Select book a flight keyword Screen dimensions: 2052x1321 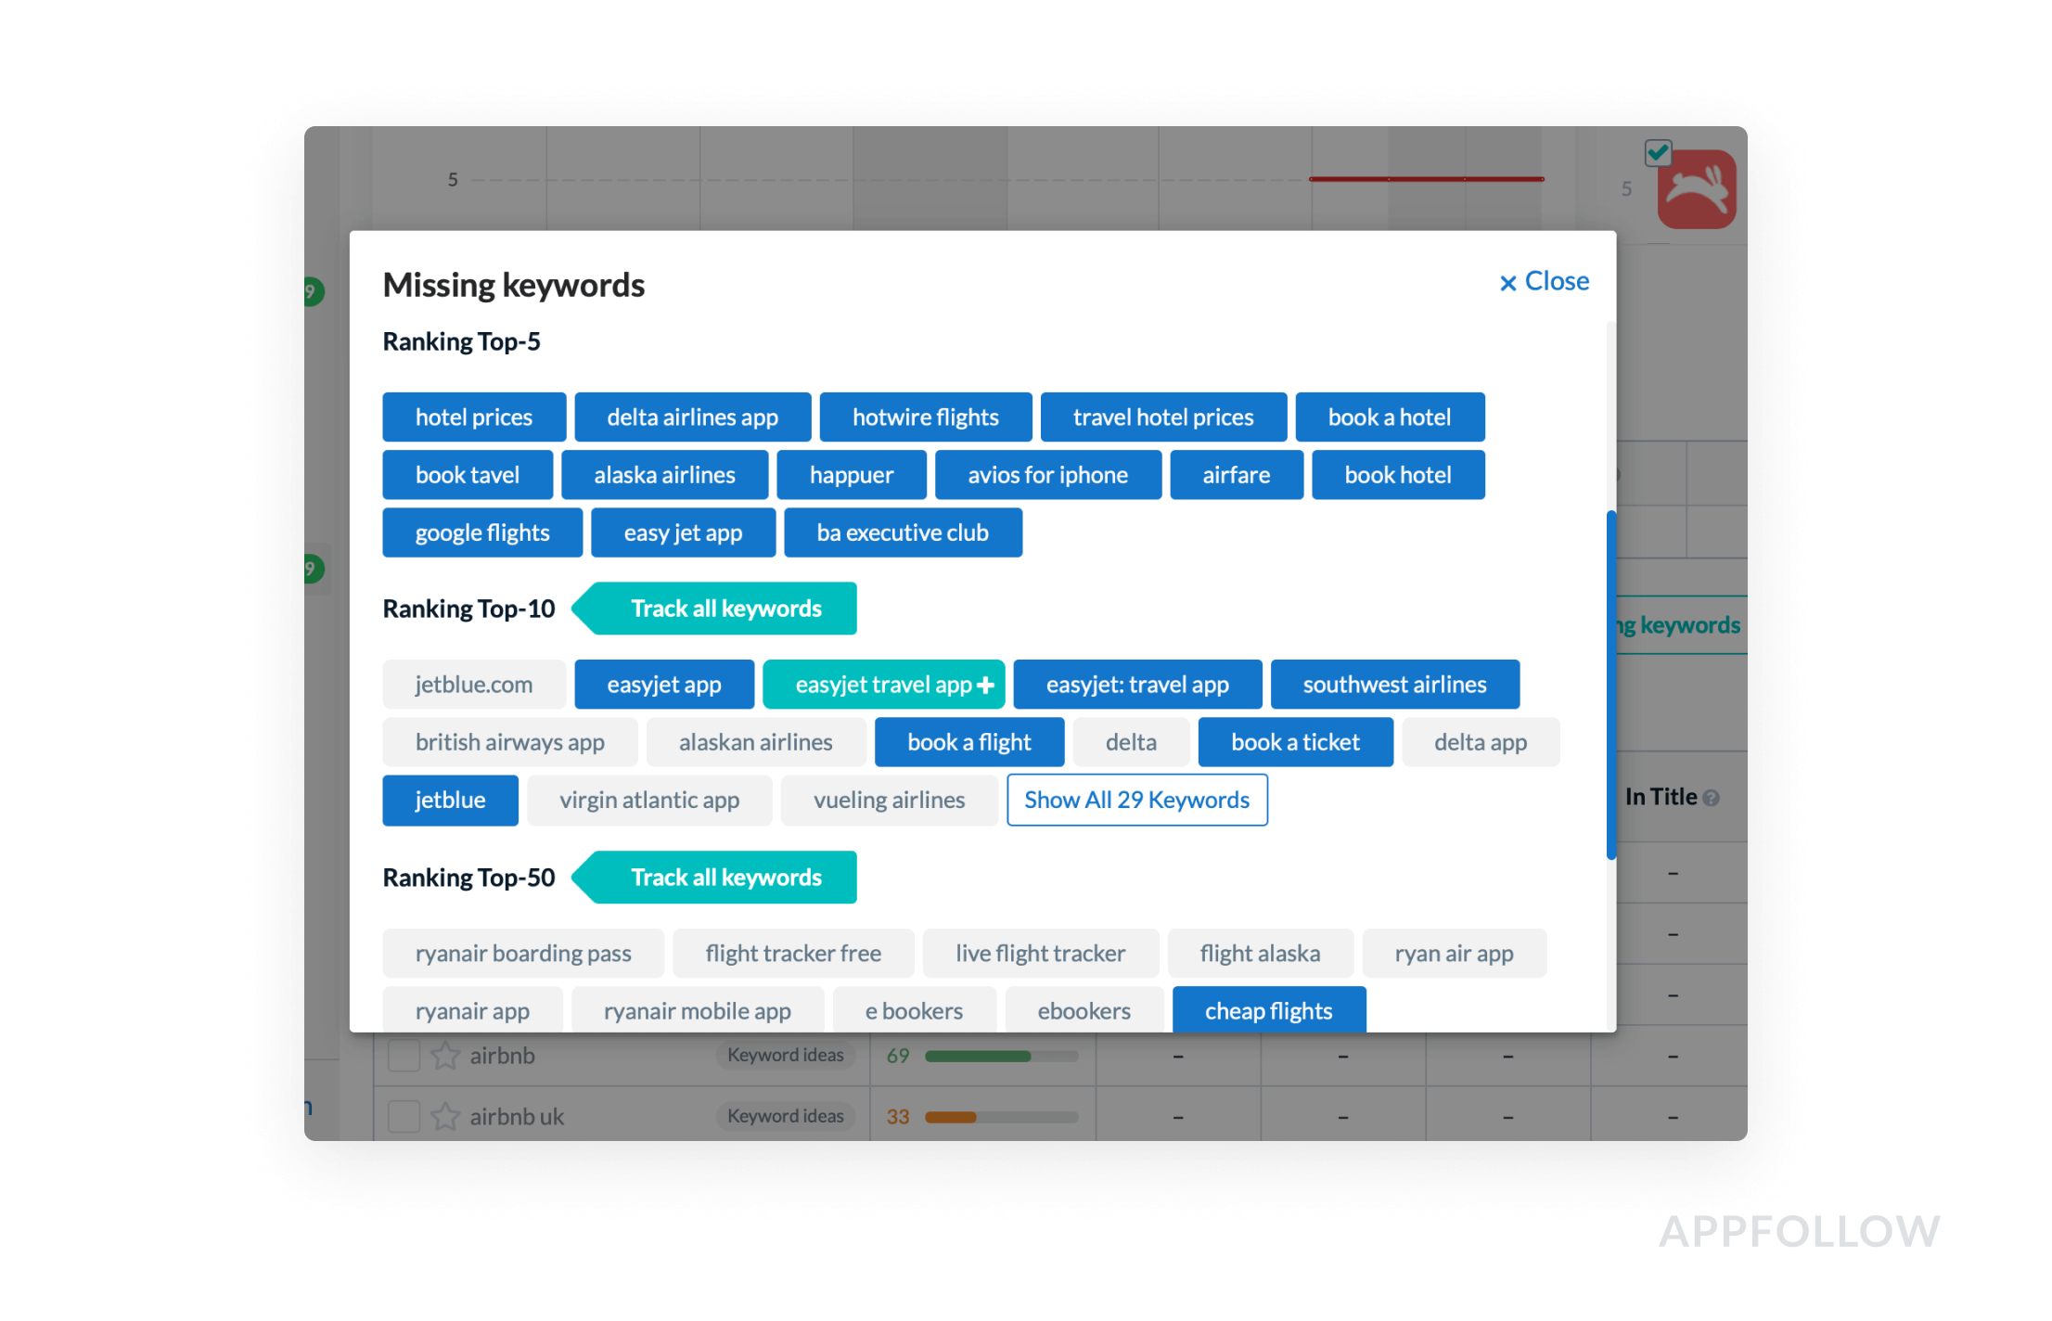coord(969,742)
